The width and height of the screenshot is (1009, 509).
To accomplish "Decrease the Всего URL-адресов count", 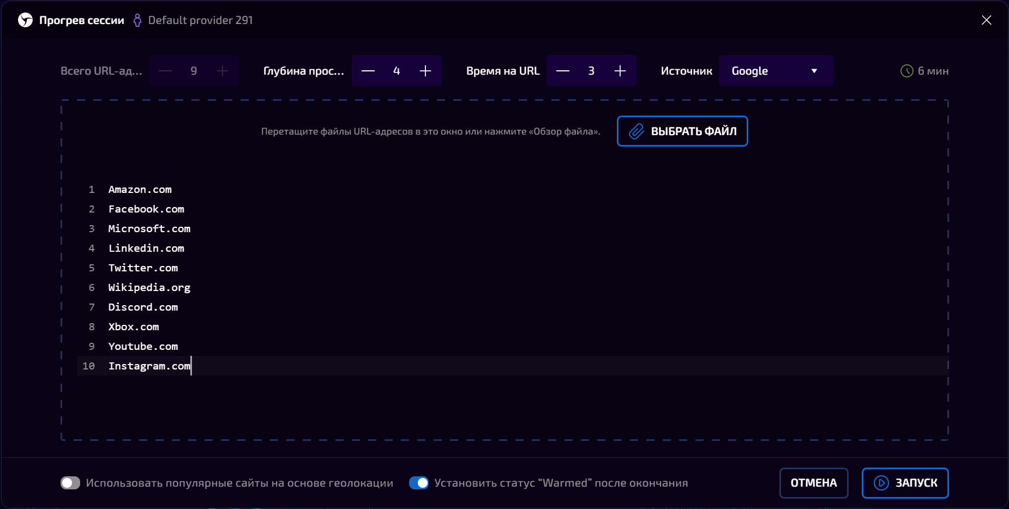I will (x=165, y=71).
